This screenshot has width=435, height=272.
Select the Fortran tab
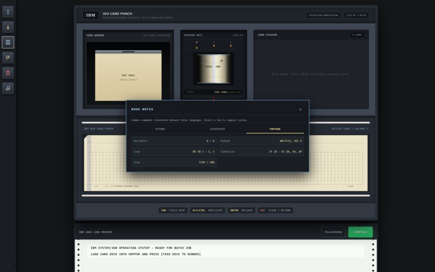click(x=275, y=129)
